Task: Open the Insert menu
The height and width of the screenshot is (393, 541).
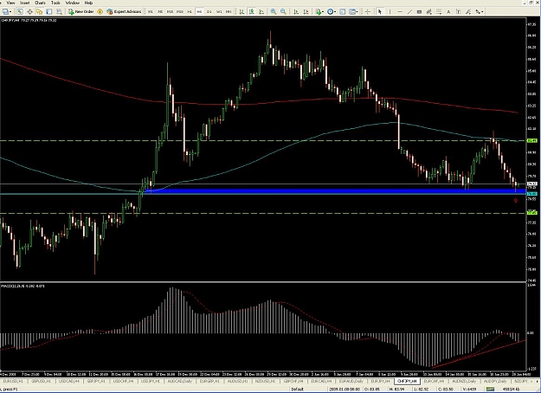Action: click(x=24, y=3)
